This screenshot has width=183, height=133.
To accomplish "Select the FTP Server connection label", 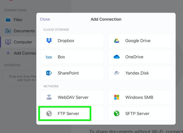I will click(x=68, y=114).
